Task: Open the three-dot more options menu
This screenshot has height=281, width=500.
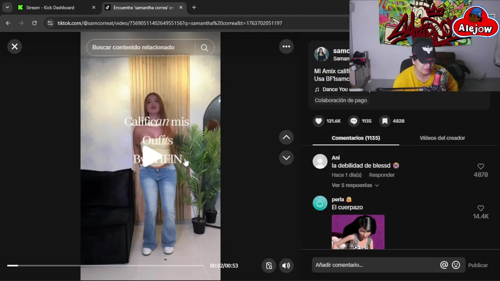Action: (286, 46)
